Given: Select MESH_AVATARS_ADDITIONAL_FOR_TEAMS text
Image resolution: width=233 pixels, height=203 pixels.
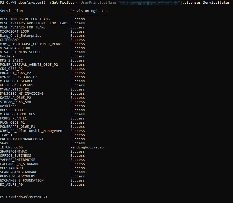Looking at the screenshot, I should click(x=34, y=23).
